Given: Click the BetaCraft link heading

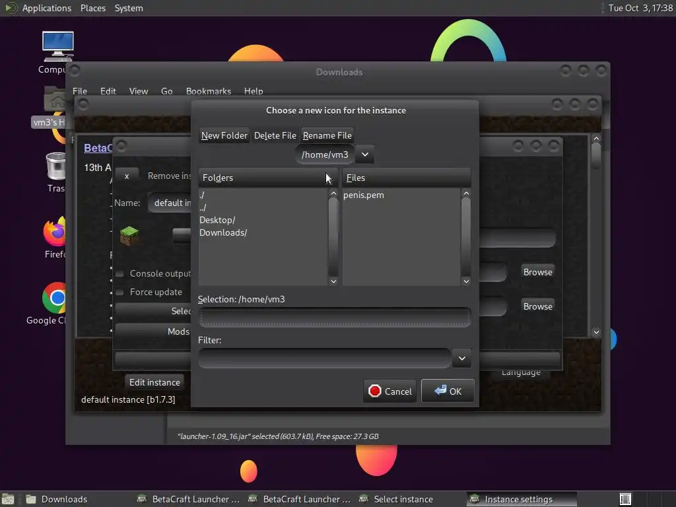Looking at the screenshot, I should [x=98, y=148].
